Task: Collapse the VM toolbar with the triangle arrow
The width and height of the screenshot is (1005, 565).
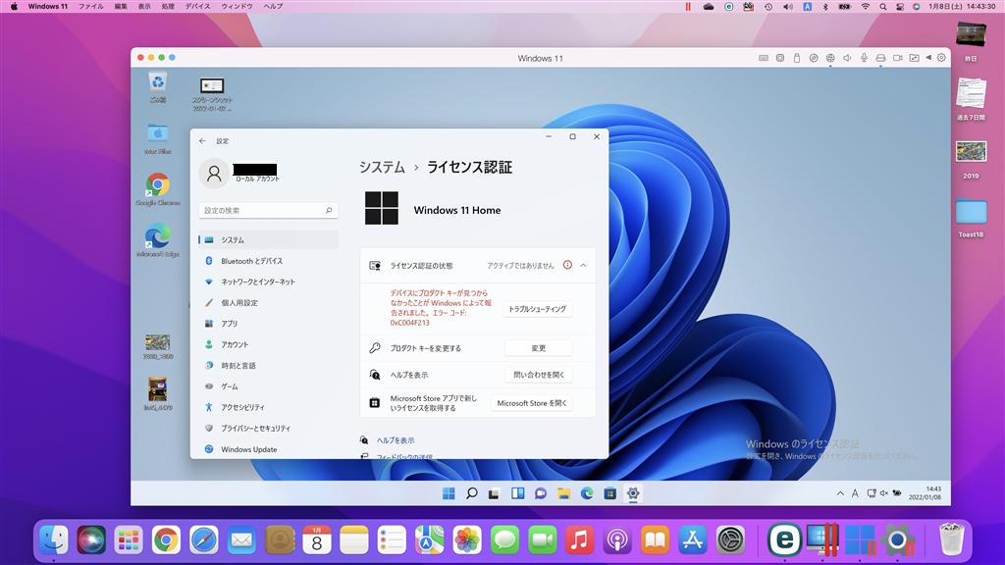Action: point(928,58)
